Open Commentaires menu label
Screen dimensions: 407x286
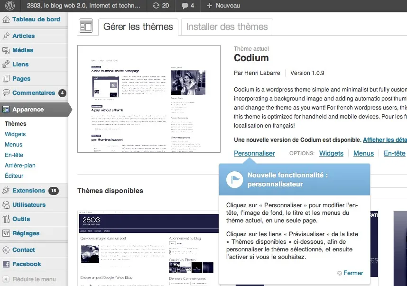tap(34, 92)
